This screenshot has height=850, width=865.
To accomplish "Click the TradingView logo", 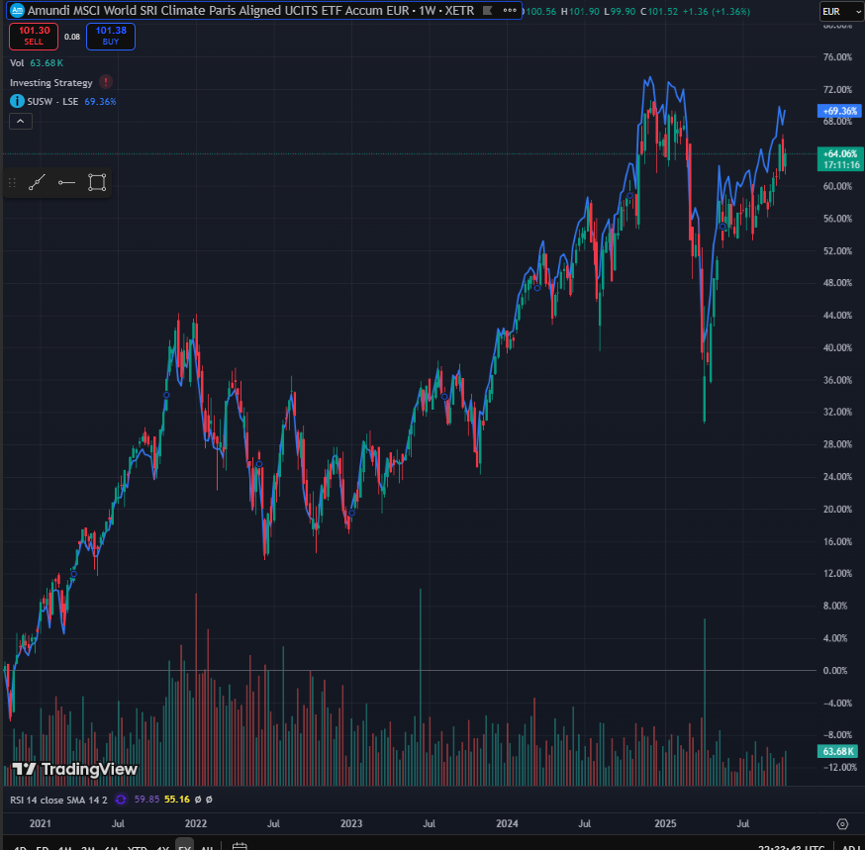I will 75,769.
